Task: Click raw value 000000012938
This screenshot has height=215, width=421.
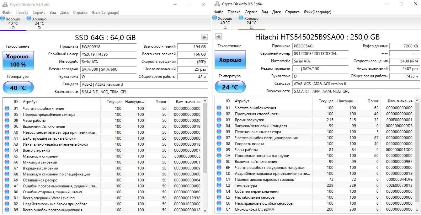Action: 187,198
